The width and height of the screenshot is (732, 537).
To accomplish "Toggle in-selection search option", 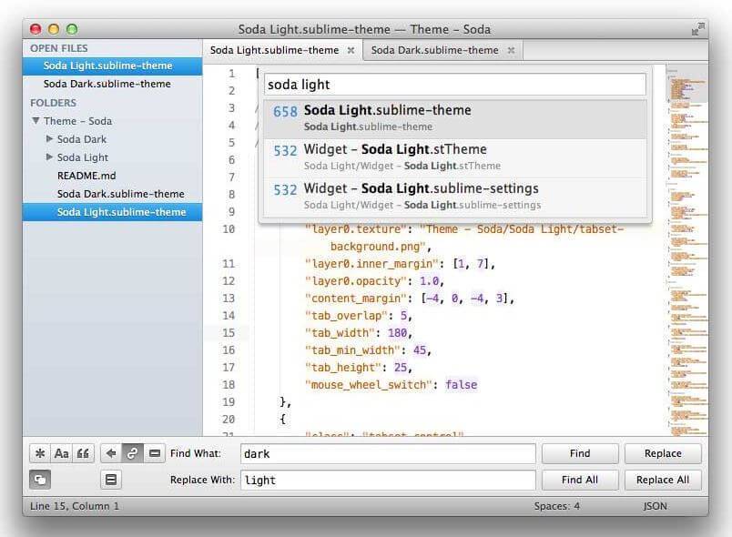I will [x=155, y=453].
